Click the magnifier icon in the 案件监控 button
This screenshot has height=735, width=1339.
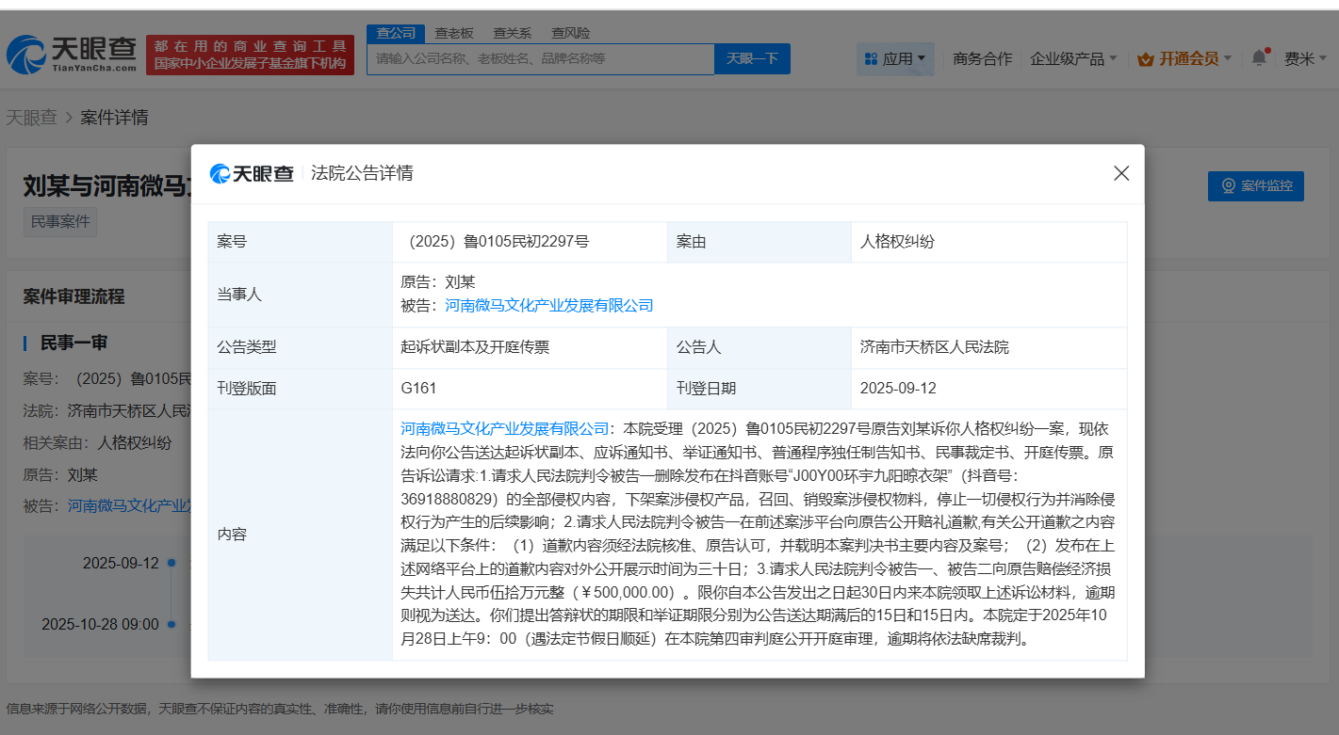pyautogui.click(x=1227, y=185)
